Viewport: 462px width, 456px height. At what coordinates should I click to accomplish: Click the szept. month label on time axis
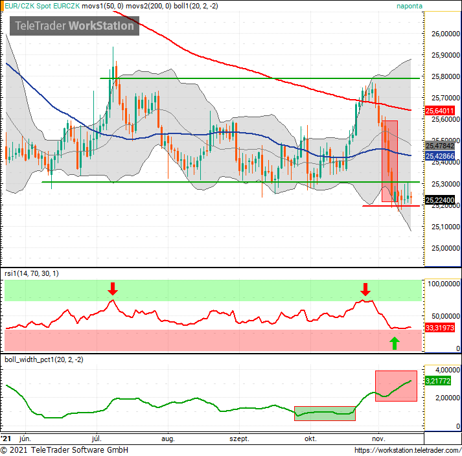[x=239, y=439]
